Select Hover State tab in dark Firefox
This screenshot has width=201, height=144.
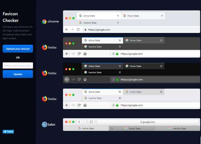point(144,66)
